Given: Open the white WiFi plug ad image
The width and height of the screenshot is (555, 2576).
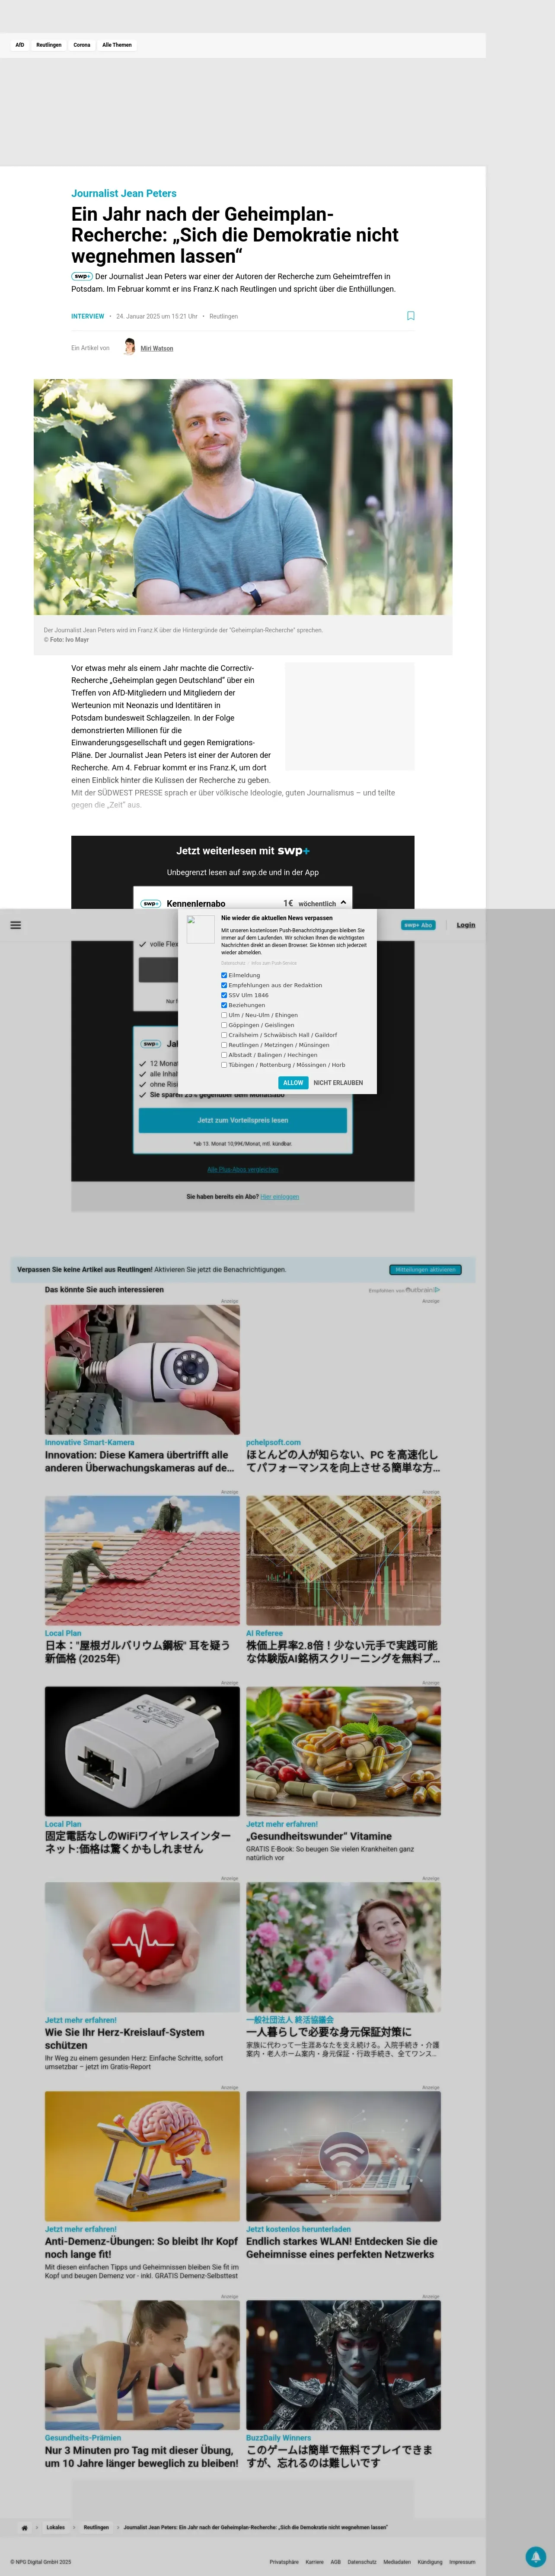Looking at the screenshot, I should 142,1752.
